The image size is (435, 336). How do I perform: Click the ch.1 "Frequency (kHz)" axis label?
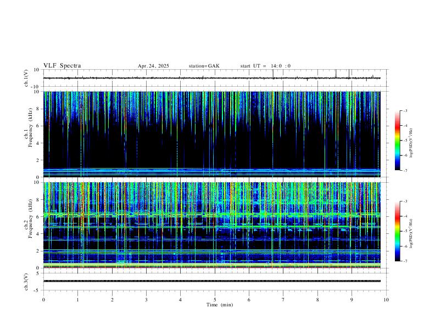31,126
